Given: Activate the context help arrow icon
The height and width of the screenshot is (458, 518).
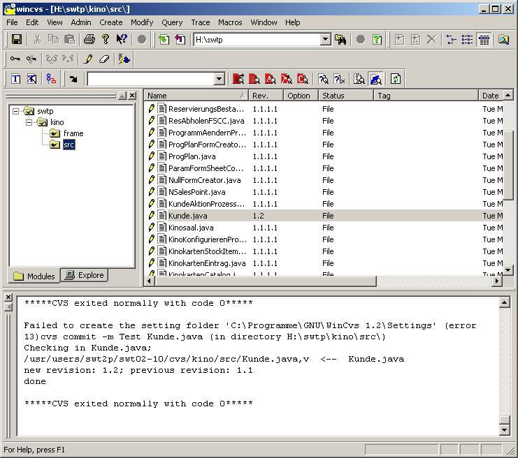Looking at the screenshot, I should click(121, 39).
